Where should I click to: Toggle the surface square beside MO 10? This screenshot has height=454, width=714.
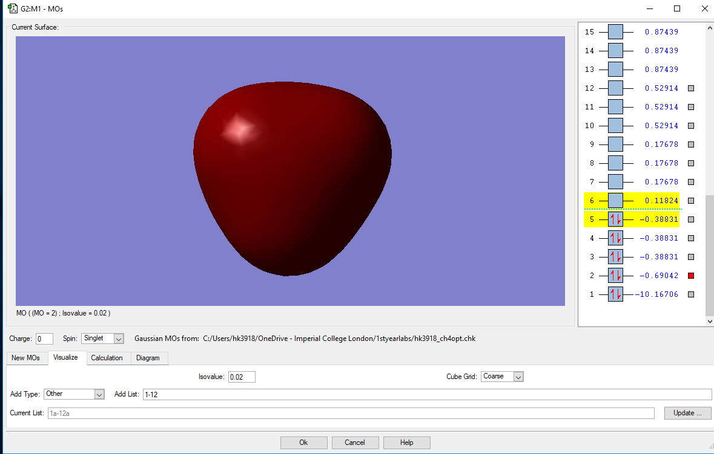[691, 125]
